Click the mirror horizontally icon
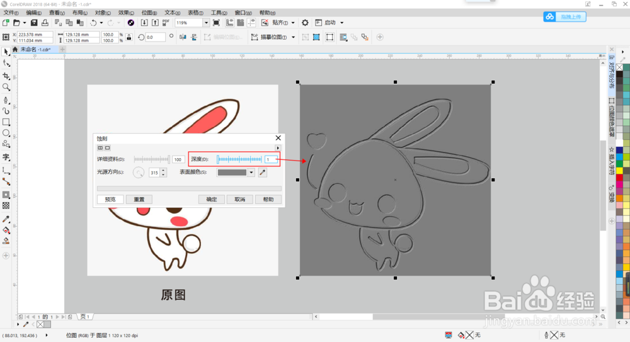Viewport: 630px width, 342px height. click(183, 37)
